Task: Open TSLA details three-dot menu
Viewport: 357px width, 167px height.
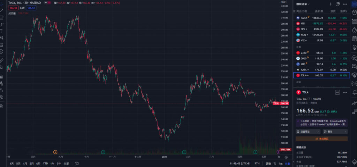Action: pyautogui.click(x=345, y=92)
